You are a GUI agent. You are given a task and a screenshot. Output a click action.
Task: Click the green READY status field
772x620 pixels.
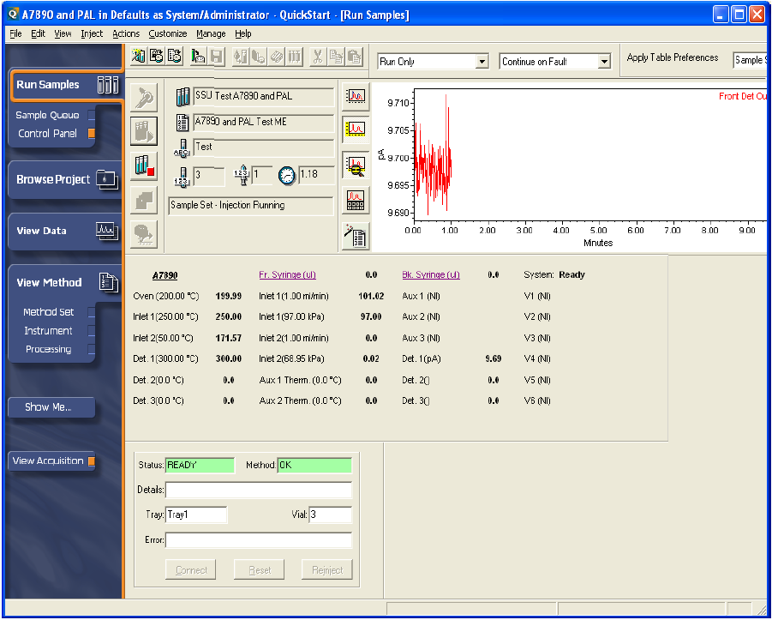coord(200,466)
